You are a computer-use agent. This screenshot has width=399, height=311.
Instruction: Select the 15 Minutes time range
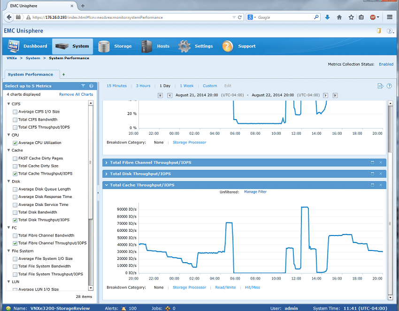[x=116, y=86]
